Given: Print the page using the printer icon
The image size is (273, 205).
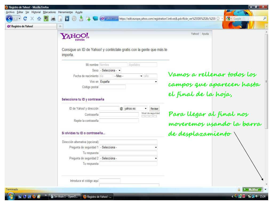Looking at the screenshot, I should tap(53, 19).
